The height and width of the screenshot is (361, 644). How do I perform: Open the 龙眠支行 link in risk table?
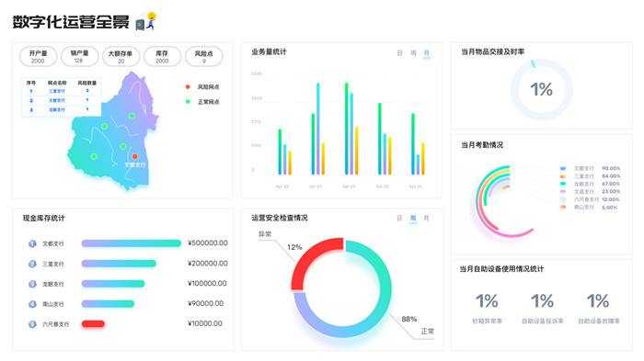(57, 110)
